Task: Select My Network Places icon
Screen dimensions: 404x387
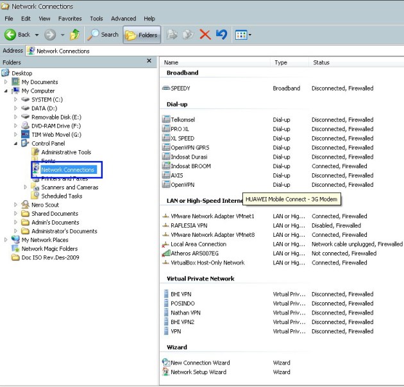Action: pyautogui.click(x=15, y=240)
